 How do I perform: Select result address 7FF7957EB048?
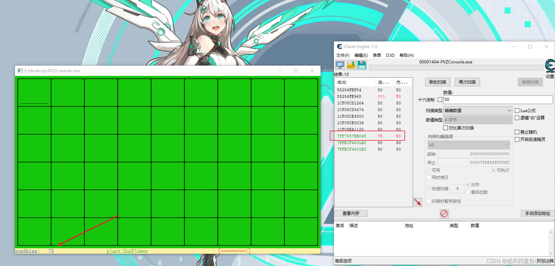[351, 136]
